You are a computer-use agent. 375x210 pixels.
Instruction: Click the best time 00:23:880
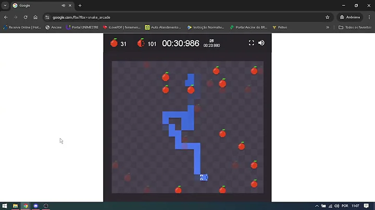click(211, 45)
